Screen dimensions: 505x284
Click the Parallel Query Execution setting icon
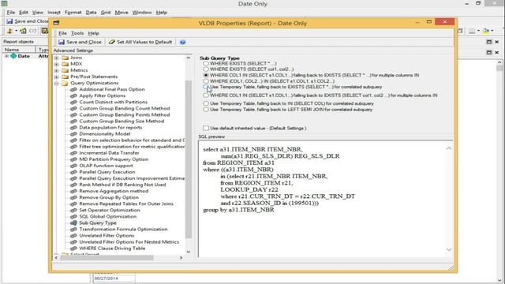[73, 172]
